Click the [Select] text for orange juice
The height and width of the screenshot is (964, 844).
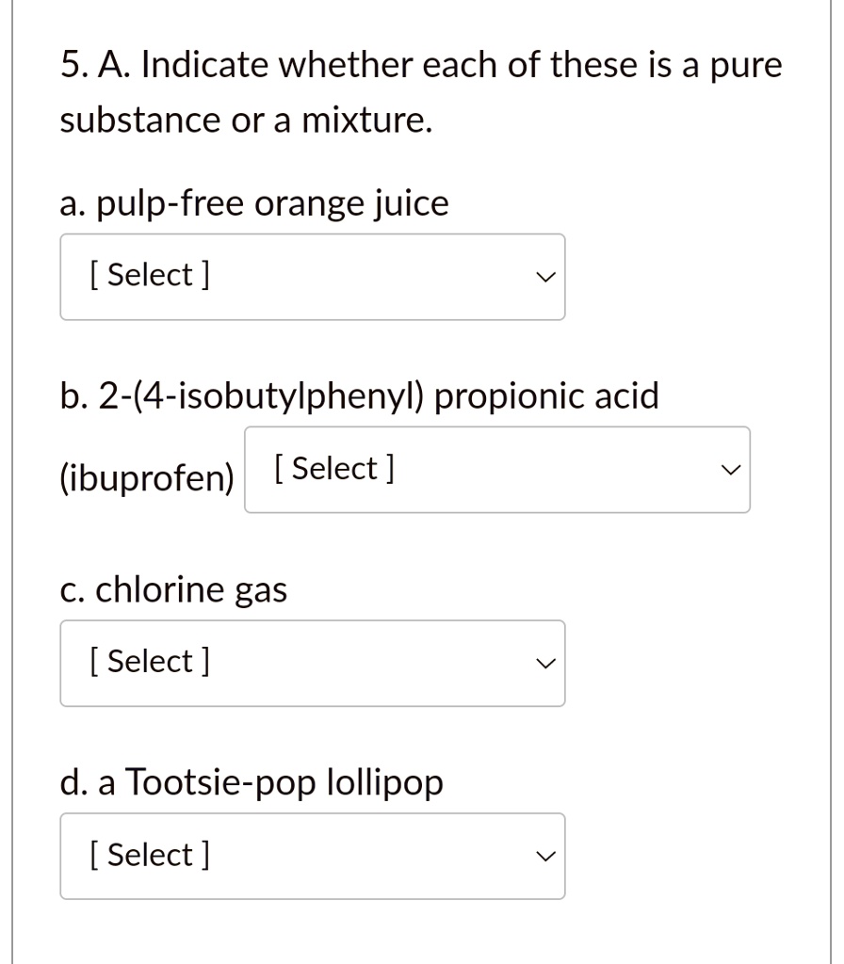click(x=148, y=274)
